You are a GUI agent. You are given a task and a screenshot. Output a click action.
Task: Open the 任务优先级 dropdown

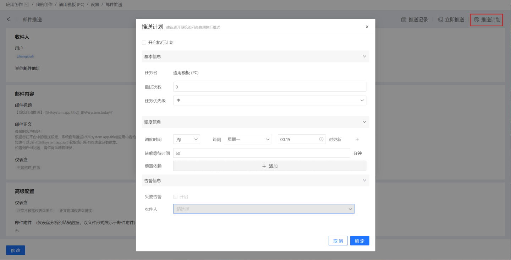point(269,101)
